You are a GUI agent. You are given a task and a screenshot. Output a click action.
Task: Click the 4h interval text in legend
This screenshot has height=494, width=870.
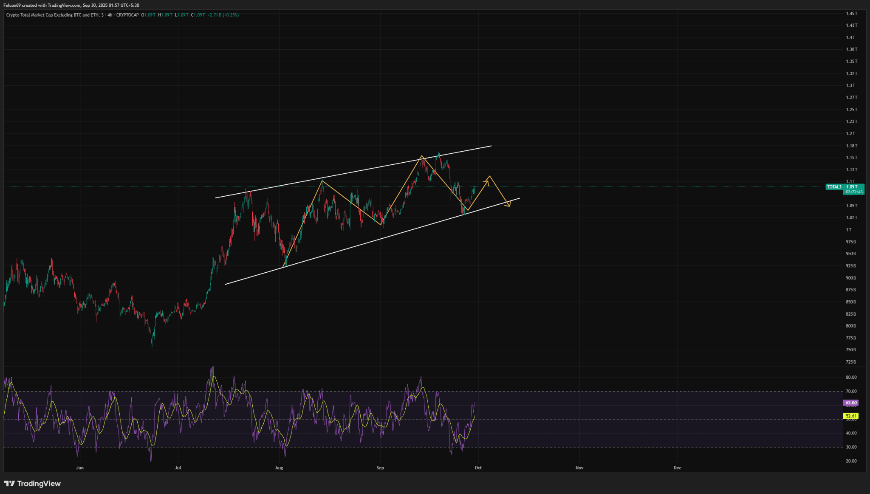110,15
